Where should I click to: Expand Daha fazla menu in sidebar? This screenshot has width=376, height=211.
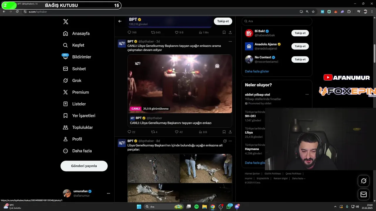78,151
